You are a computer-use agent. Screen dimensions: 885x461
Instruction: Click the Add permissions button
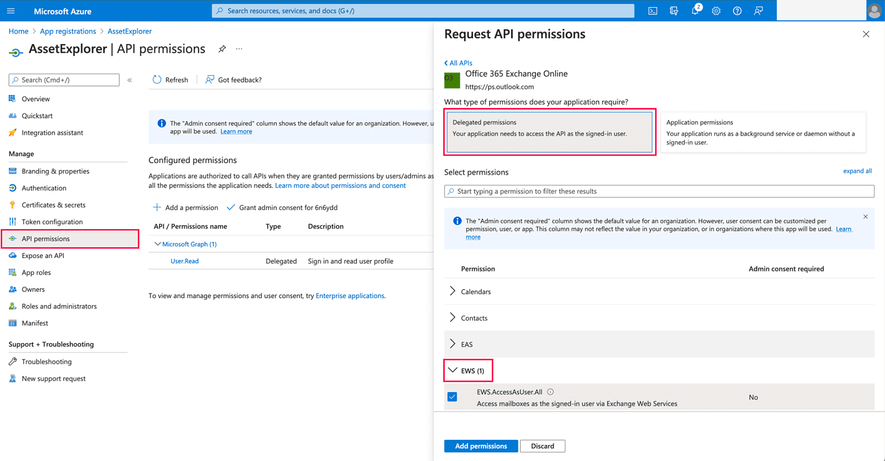pos(481,446)
